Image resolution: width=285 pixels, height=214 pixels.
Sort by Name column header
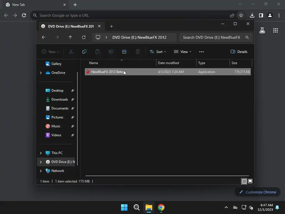click(x=120, y=63)
